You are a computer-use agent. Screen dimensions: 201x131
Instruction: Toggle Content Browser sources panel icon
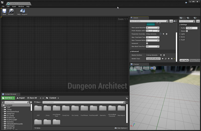pos(3,102)
